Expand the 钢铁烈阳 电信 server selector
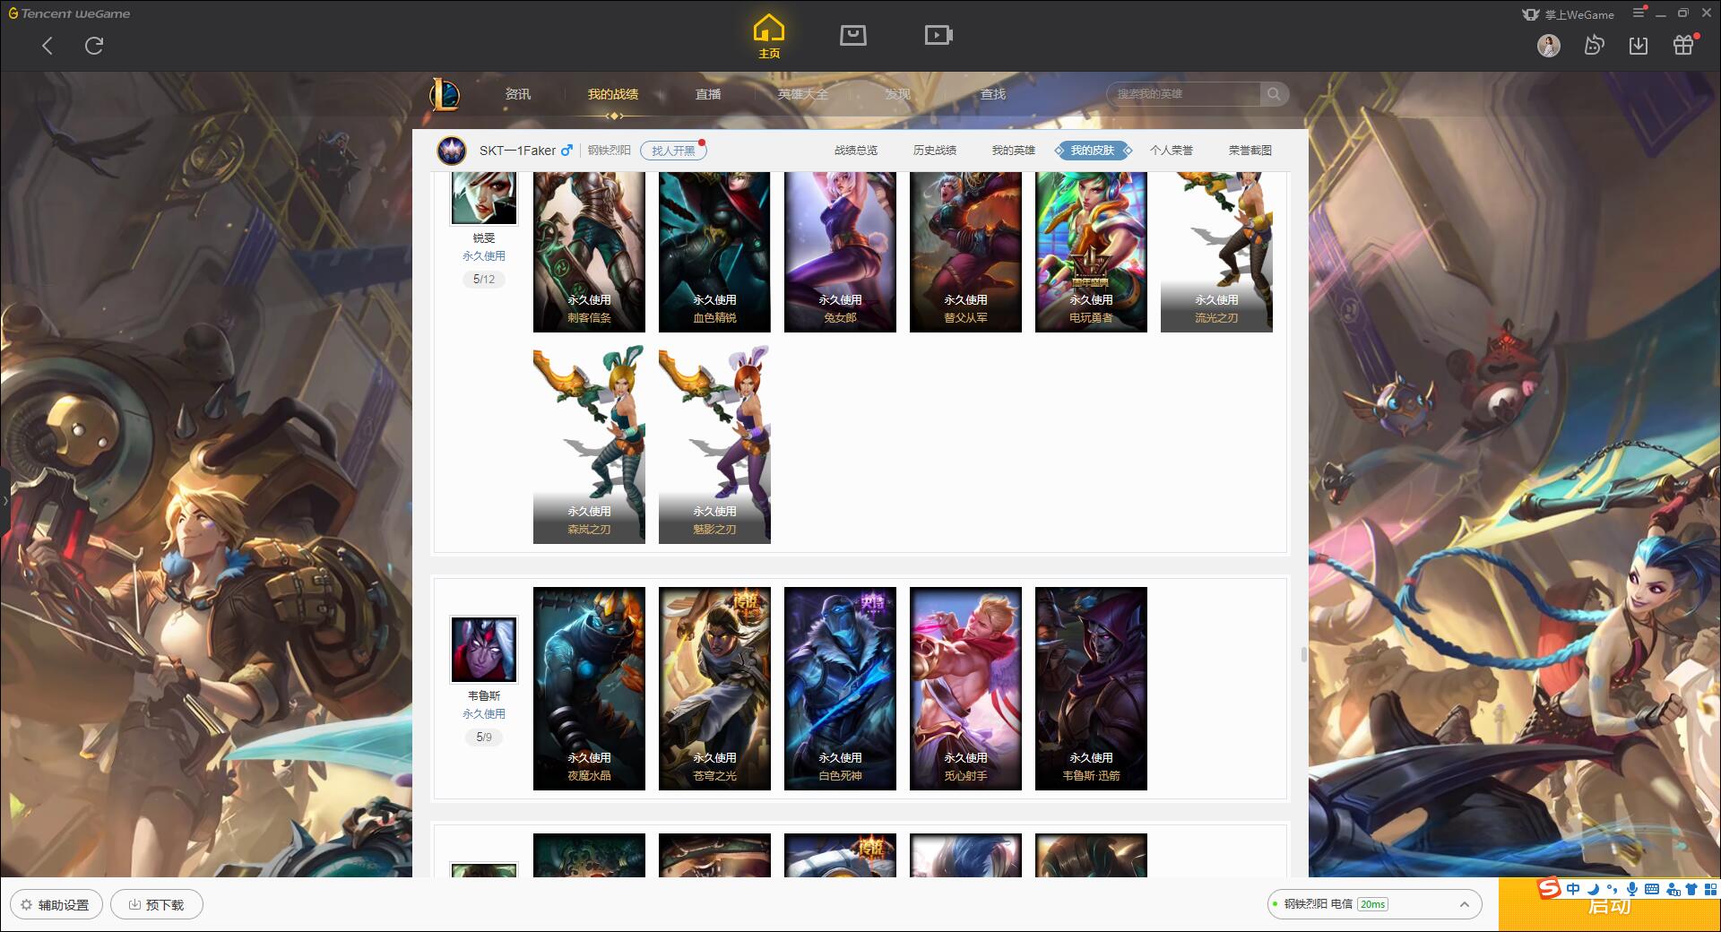This screenshot has height=932, width=1721. coord(1374,904)
